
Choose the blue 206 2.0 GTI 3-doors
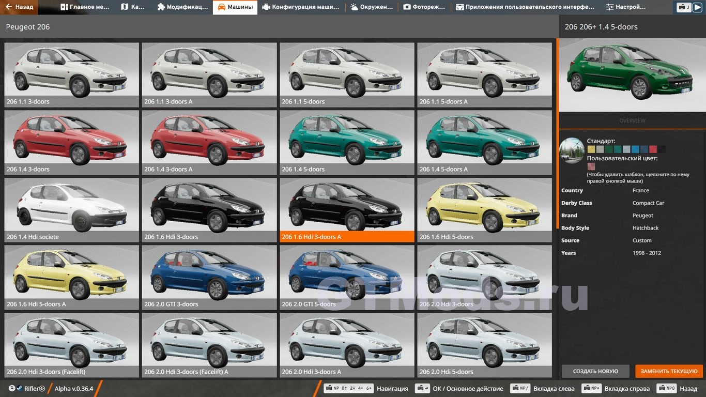[x=209, y=277]
